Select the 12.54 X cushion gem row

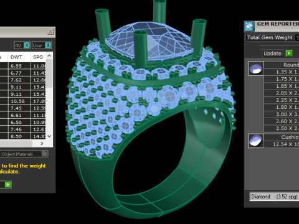(x=282, y=144)
